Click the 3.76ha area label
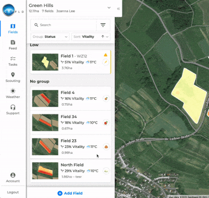Screen dimensions: 209x198 (67, 68)
